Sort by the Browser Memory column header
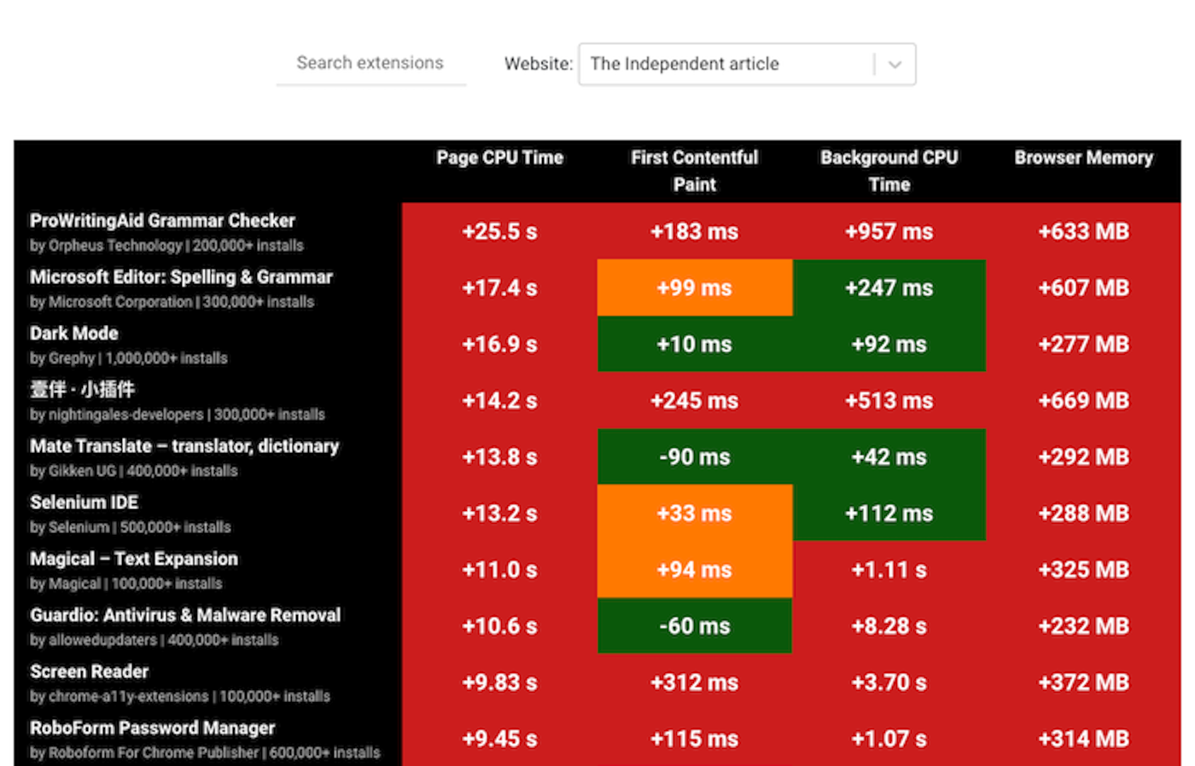The height and width of the screenshot is (766, 1195). point(1083,157)
